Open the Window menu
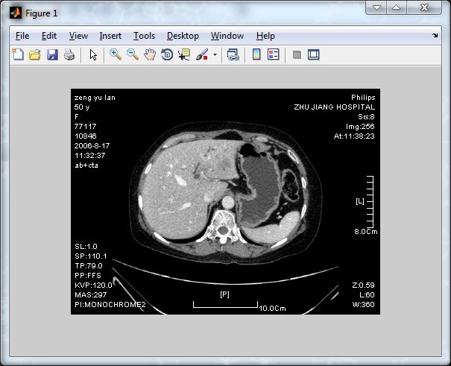The image size is (451, 366). 227,36
